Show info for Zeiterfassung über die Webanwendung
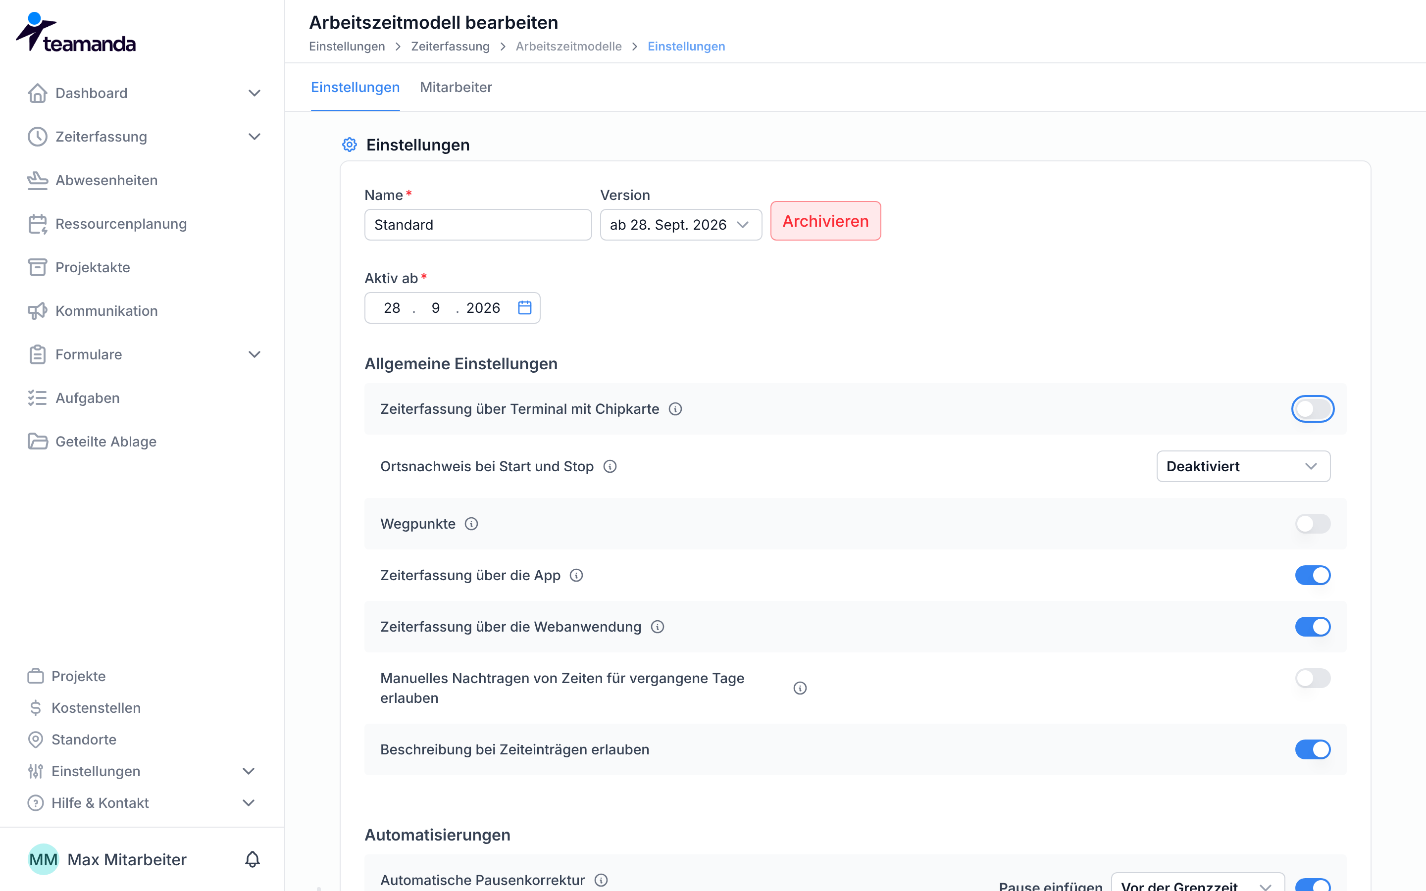The height and width of the screenshot is (891, 1426). pos(658,627)
